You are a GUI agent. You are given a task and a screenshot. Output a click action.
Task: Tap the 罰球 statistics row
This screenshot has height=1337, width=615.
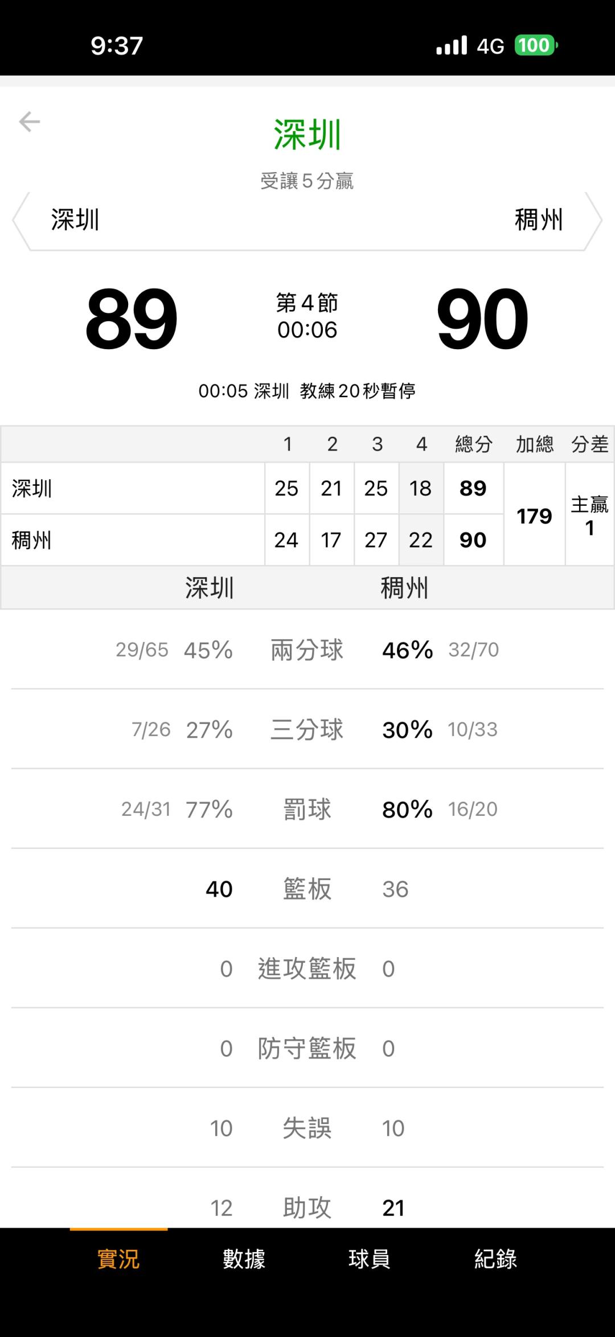click(307, 809)
